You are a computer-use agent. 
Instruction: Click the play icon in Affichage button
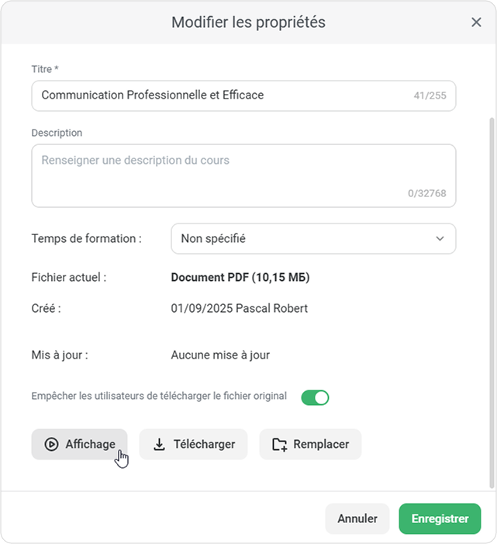pyautogui.click(x=51, y=445)
